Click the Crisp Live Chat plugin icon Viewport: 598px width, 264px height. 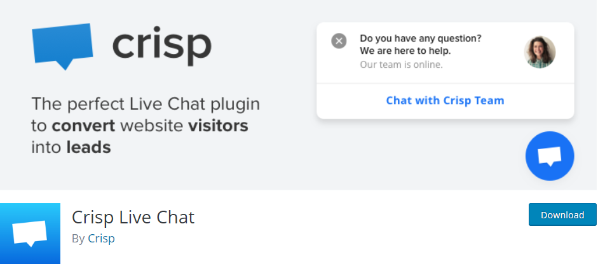(30, 233)
